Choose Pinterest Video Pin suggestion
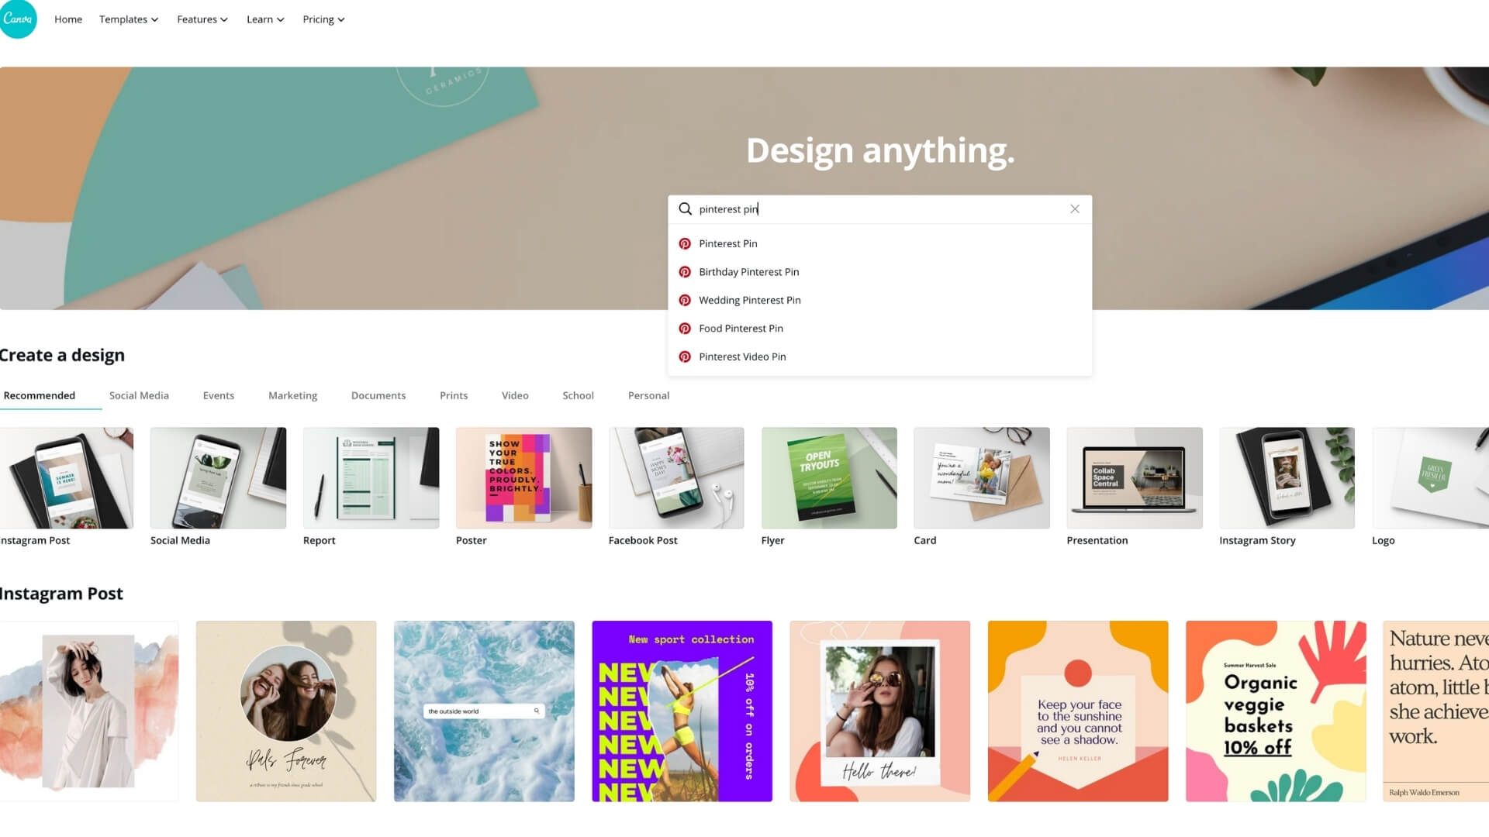 click(879, 357)
